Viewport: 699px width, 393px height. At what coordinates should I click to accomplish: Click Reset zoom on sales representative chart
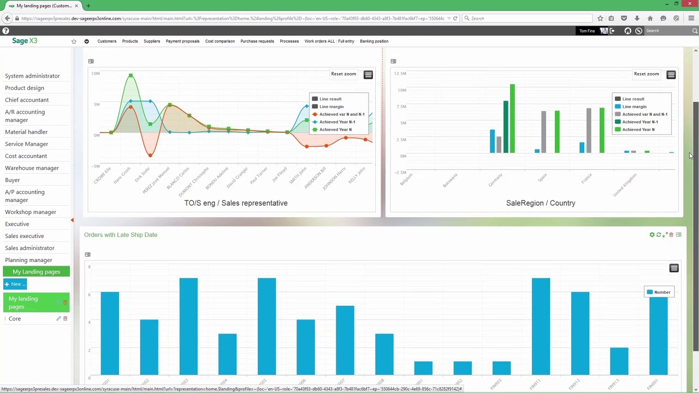[x=343, y=74]
